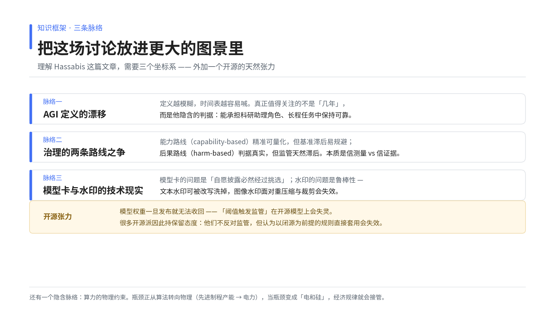The height and width of the screenshot is (312, 555).
Task: Click the line '后果路线（harm-based）判据真实'
Action: [x=280, y=153]
